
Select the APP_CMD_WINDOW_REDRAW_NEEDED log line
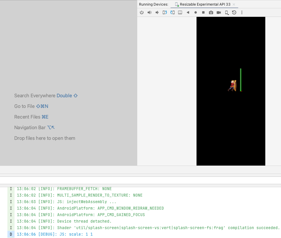tap(90, 208)
